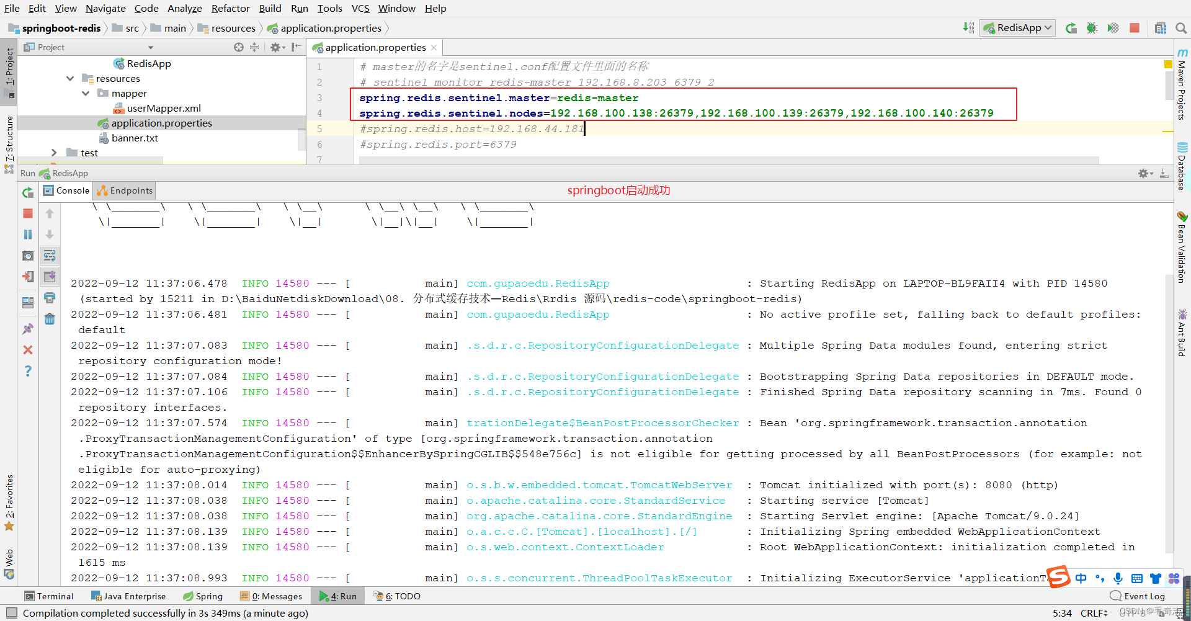Collapse all in the Project panel

[254, 47]
